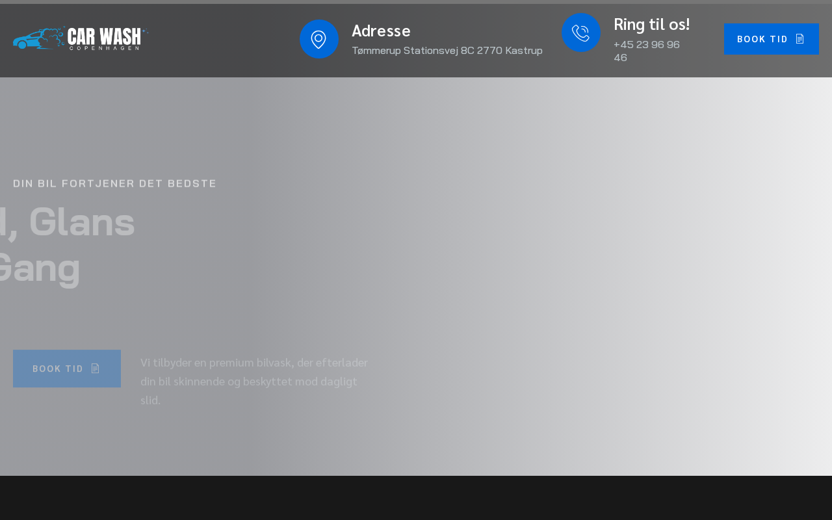
Task: Click the large Glans Gang headline
Action: [68, 244]
